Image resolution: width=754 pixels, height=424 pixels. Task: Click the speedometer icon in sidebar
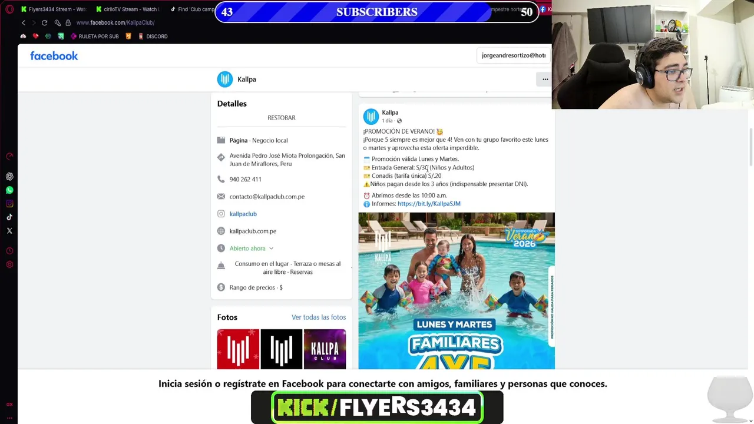tap(9, 157)
